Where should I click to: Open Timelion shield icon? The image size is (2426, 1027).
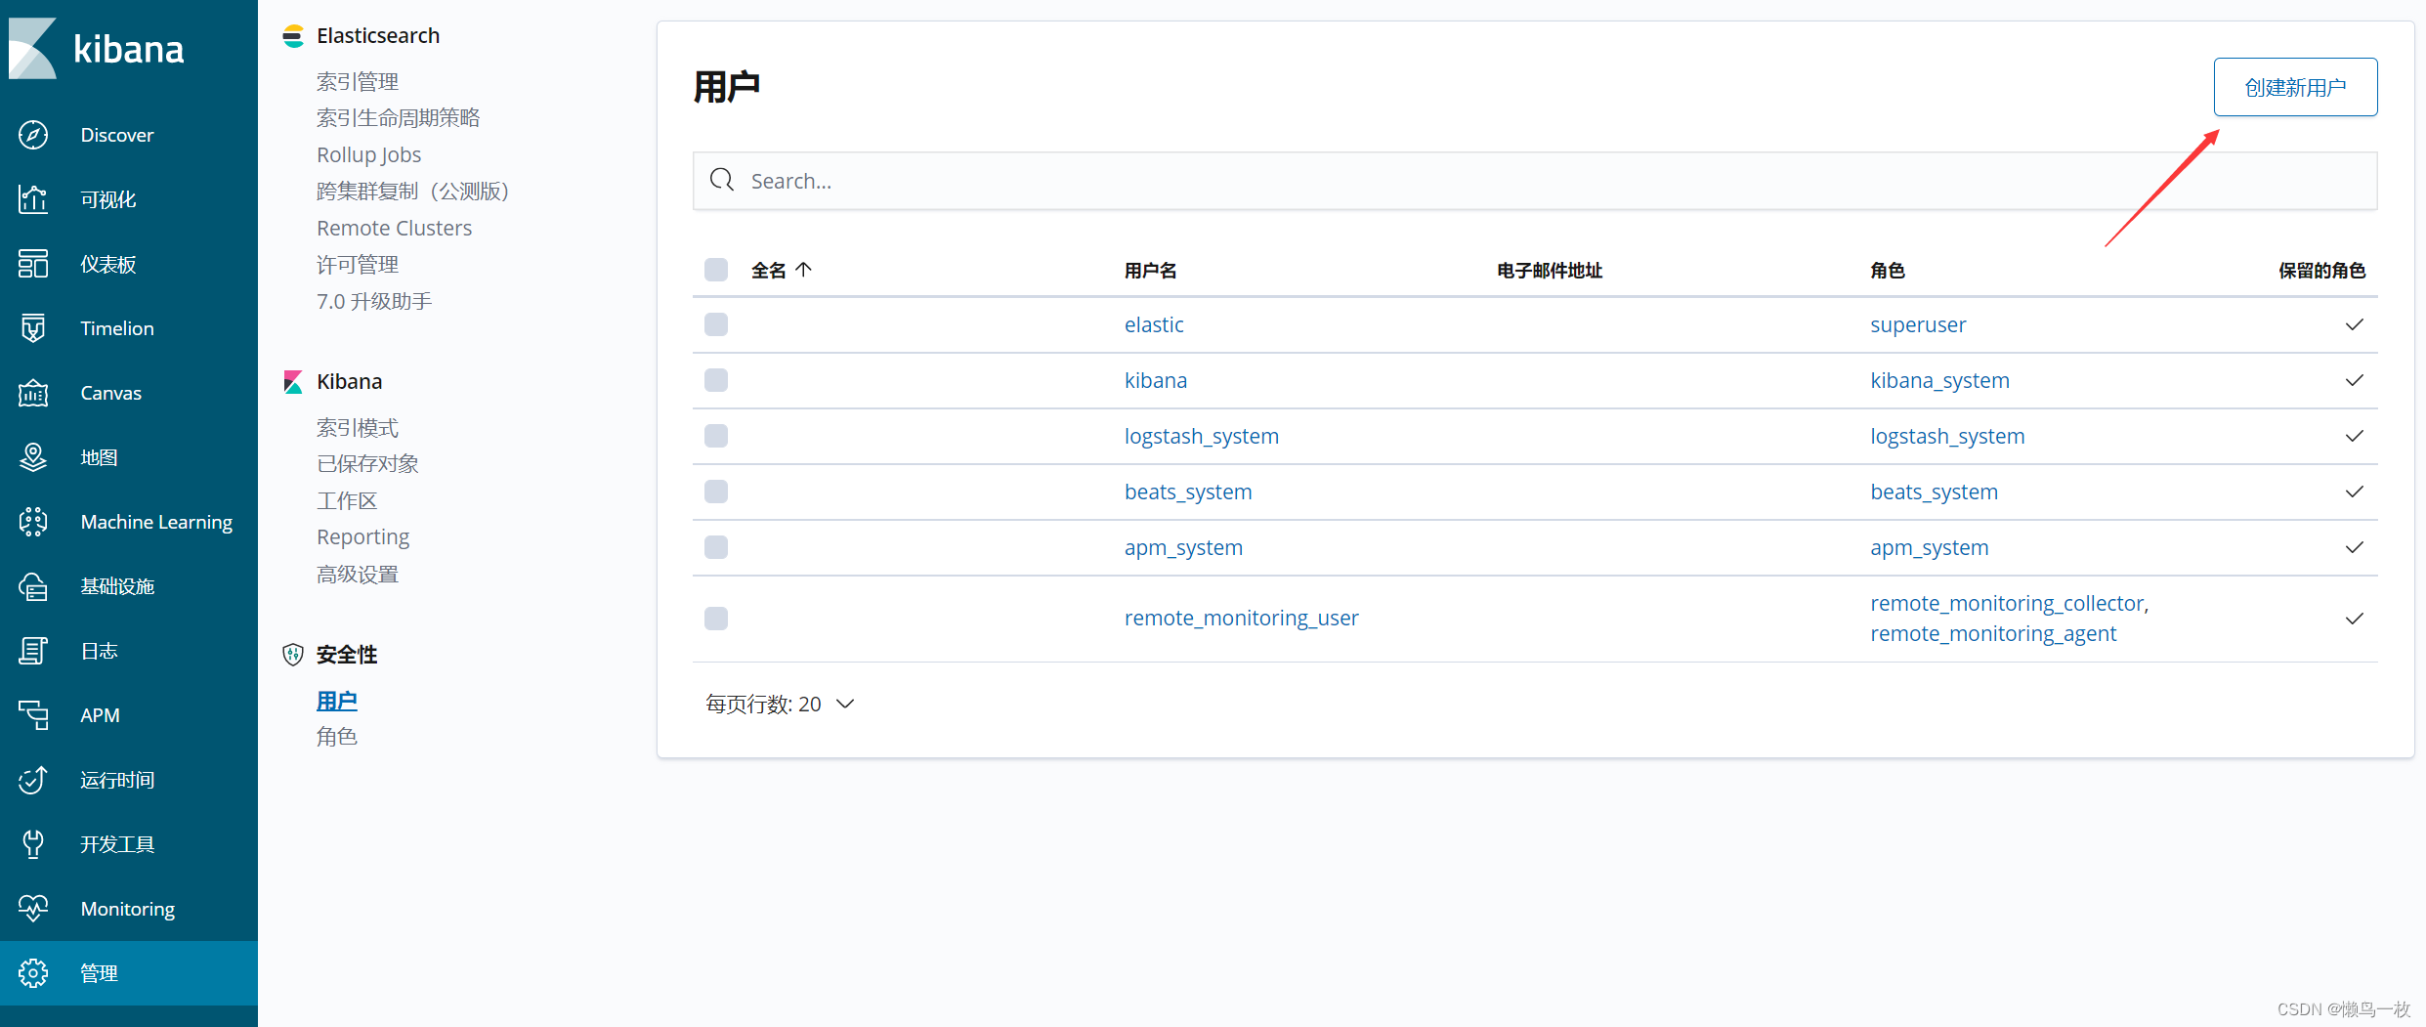pos(33,328)
